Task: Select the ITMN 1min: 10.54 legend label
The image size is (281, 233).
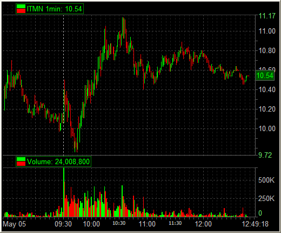Action: (55, 9)
